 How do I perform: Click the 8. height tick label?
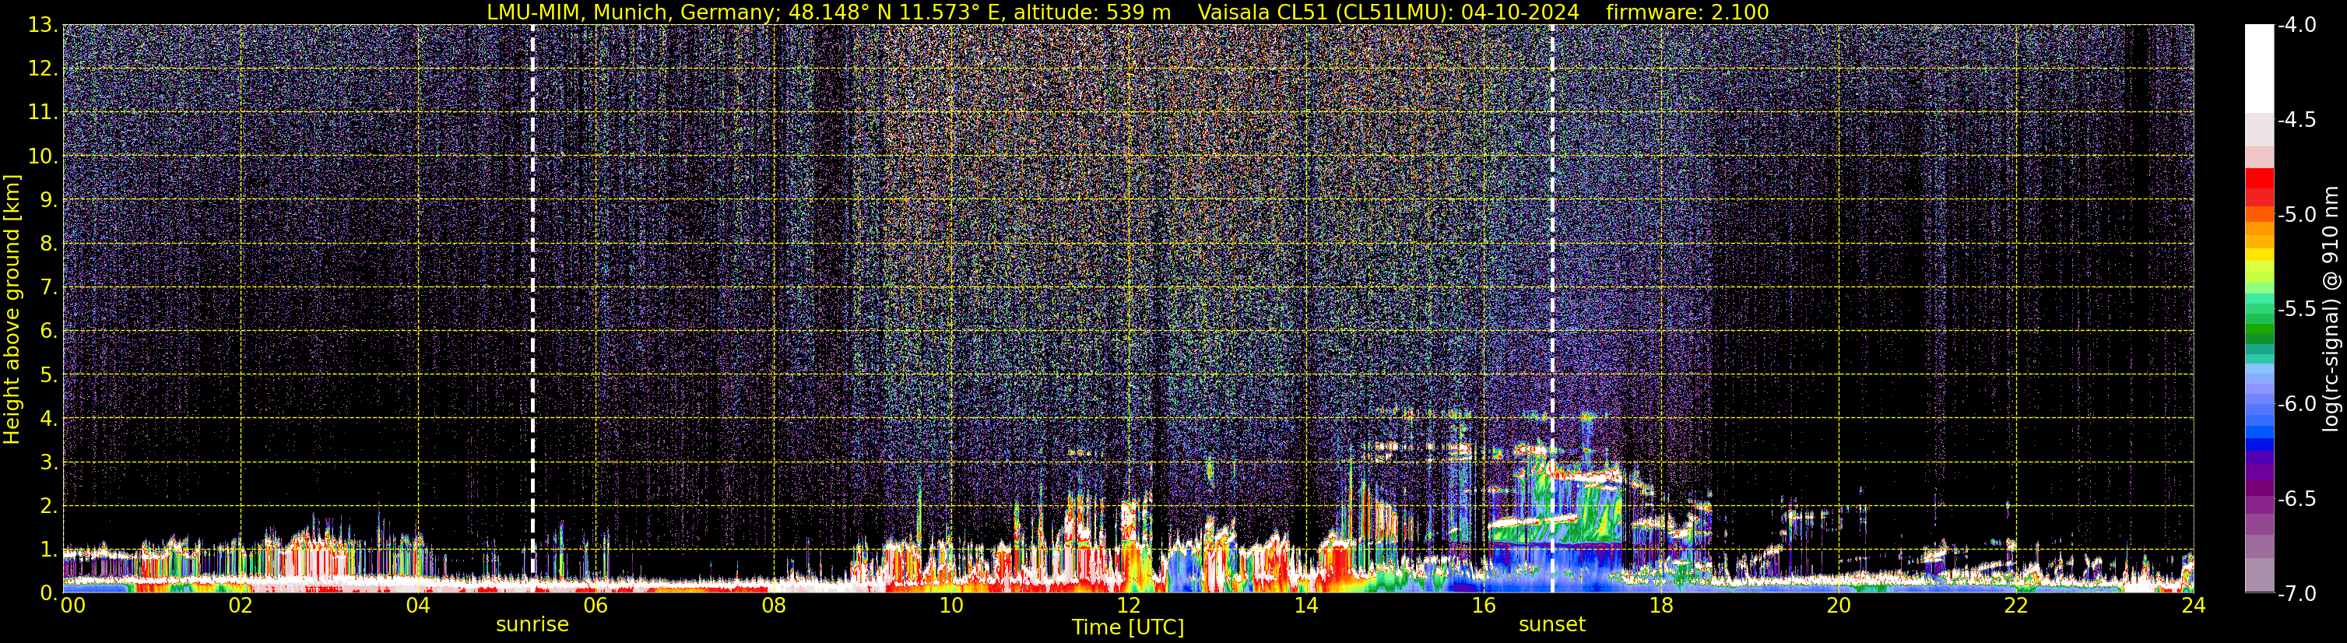tap(48, 243)
